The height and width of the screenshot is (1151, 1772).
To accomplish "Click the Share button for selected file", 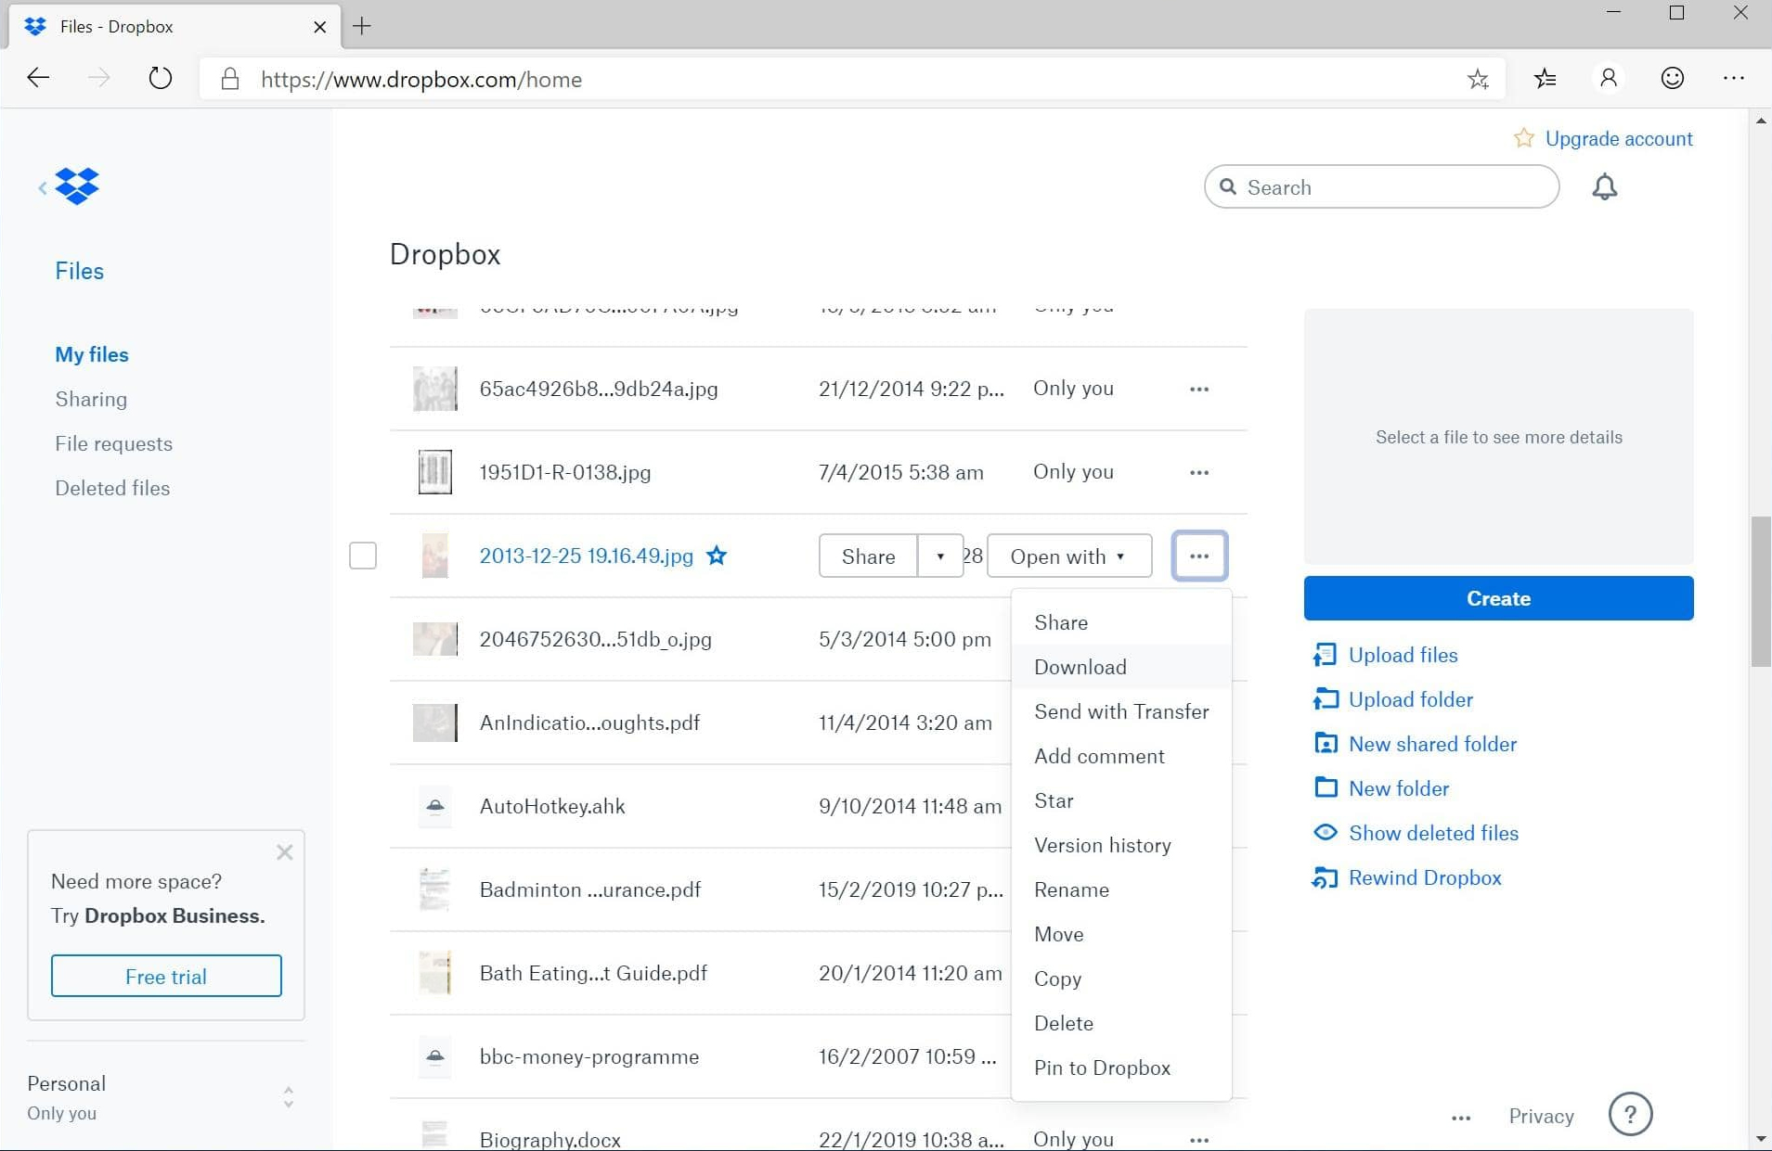I will pyautogui.click(x=868, y=556).
